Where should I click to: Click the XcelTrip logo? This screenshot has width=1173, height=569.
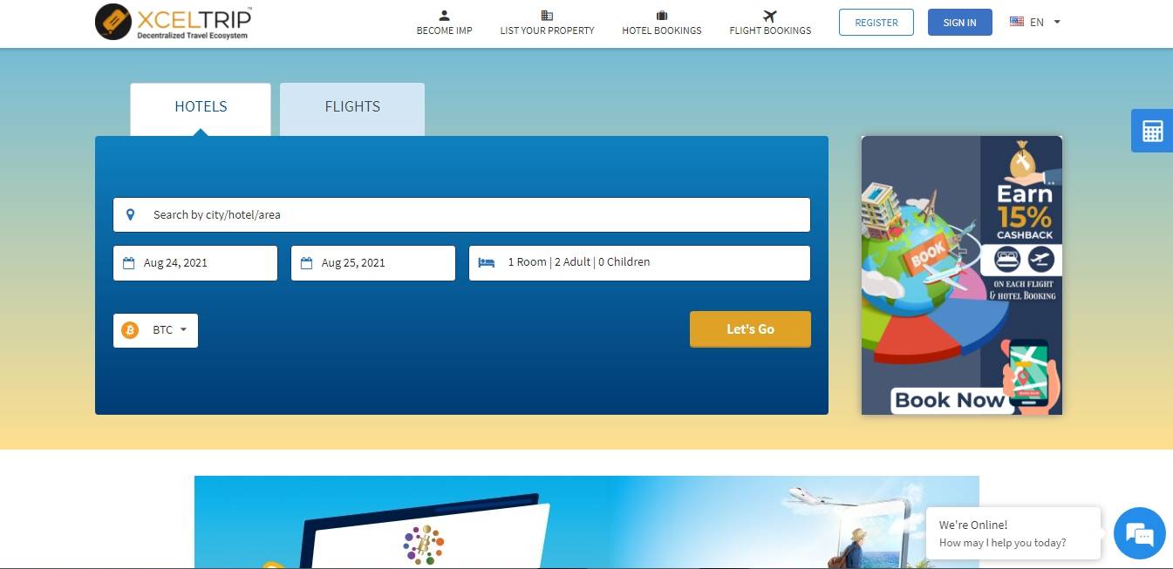pos(174,23)
